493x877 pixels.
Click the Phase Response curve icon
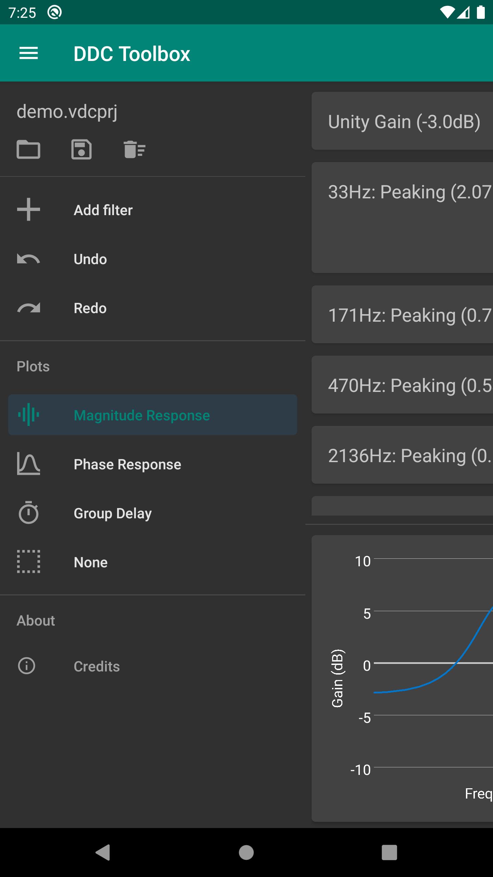28,464
